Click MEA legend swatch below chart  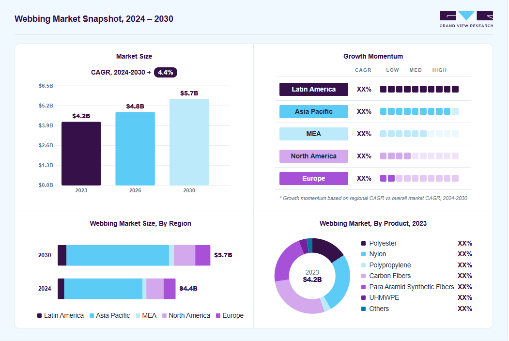click(x=138, y=316)
